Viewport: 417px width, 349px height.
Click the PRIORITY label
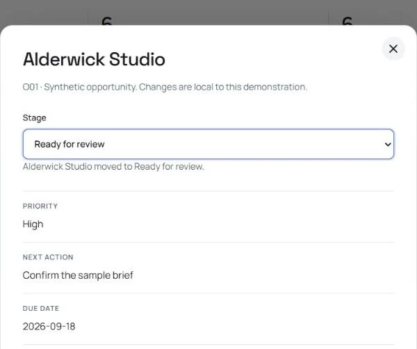[40, 206]
